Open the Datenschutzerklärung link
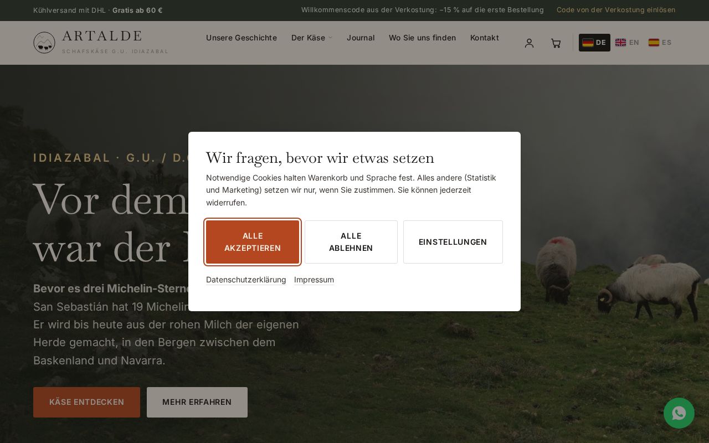Screen dimensions: 709x443 coord(246,280)
